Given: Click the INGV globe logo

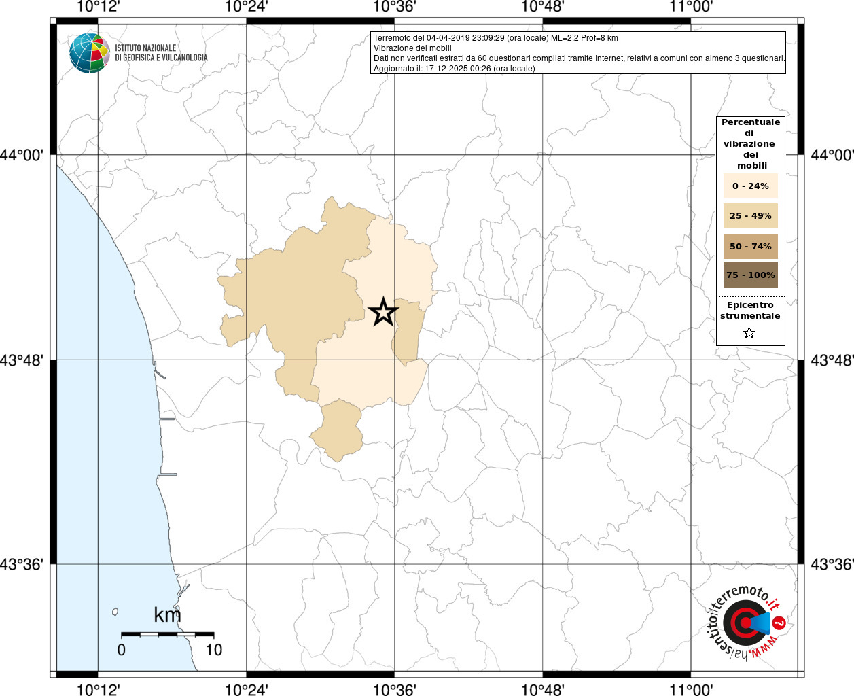Looking at the screenshot, I should [89, 53].
